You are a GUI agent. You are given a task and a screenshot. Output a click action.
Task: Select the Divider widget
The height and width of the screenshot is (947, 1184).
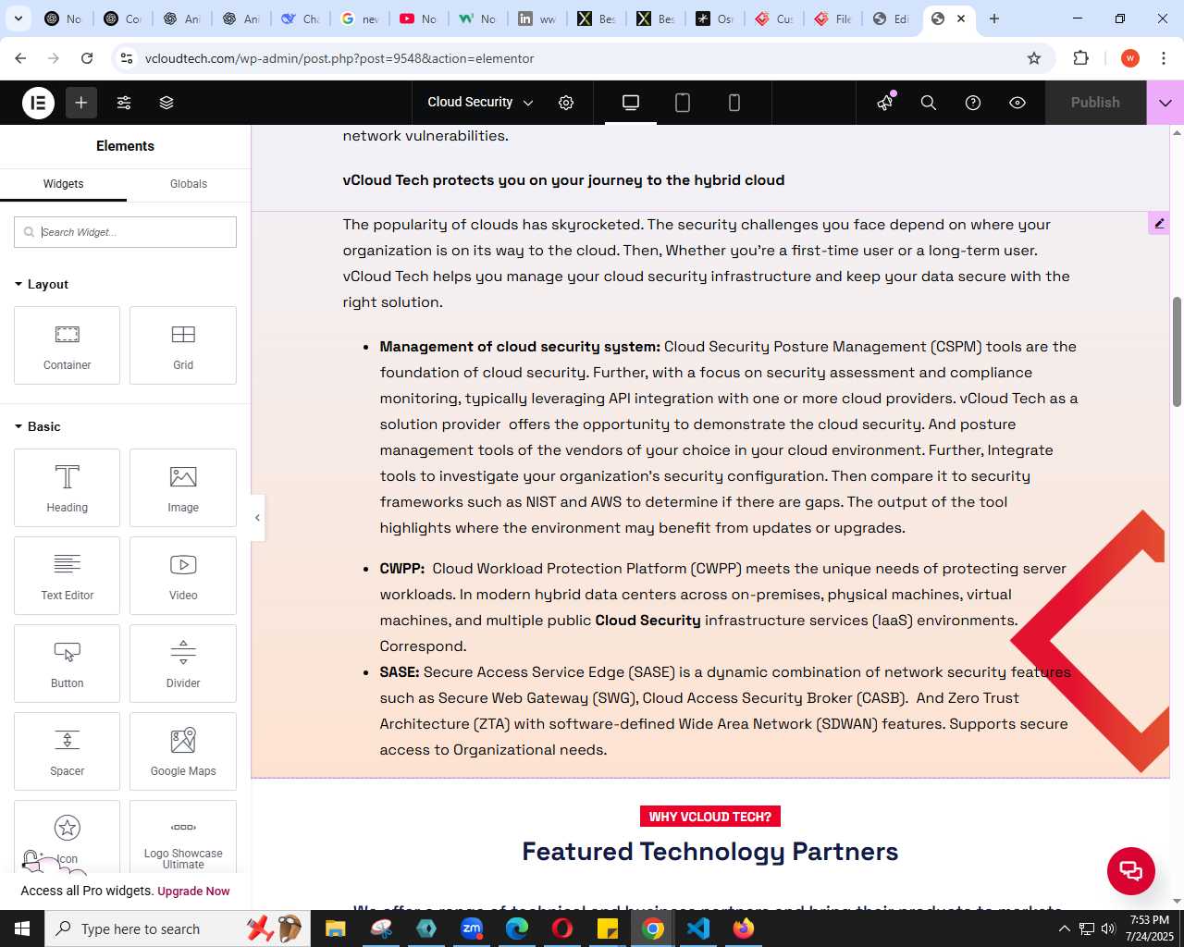point(183,663)
